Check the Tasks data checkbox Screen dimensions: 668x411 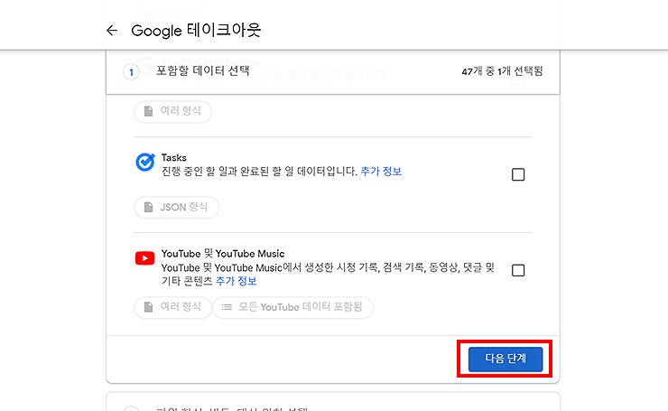coord(518,174)
